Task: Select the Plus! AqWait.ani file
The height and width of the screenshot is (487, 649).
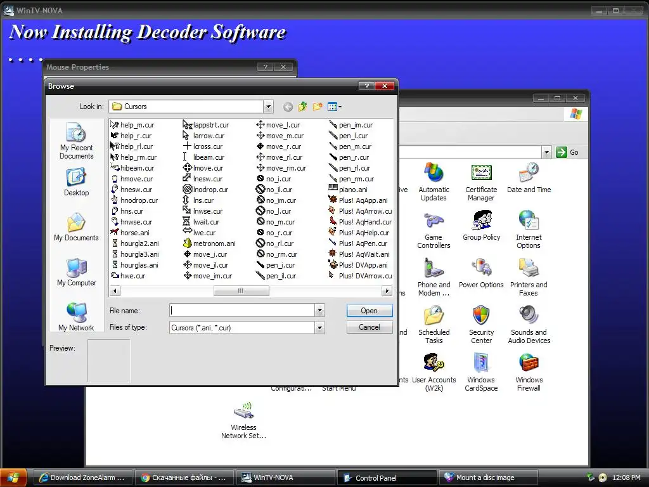Action: [x=359, y=254]
